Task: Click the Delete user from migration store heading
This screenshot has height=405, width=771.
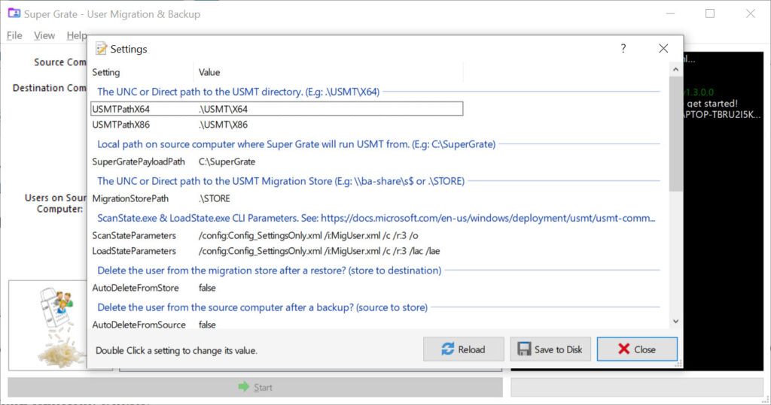Action: pyautogui.click(x=269, y=271)
